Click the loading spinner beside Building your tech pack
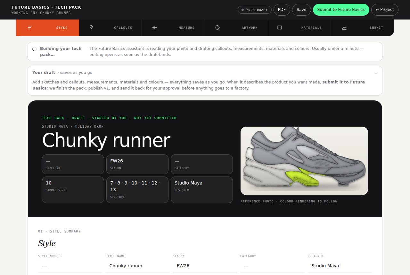The image size is (410, 275). pyautogui.click(x=35, y=49)
